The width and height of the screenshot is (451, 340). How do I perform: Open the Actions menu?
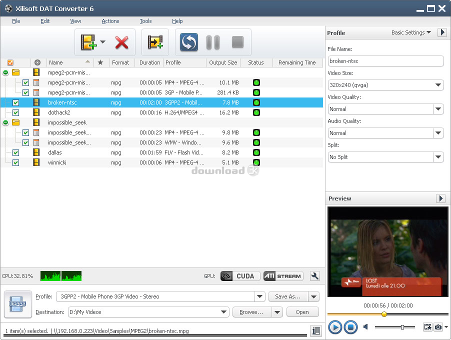110,21
